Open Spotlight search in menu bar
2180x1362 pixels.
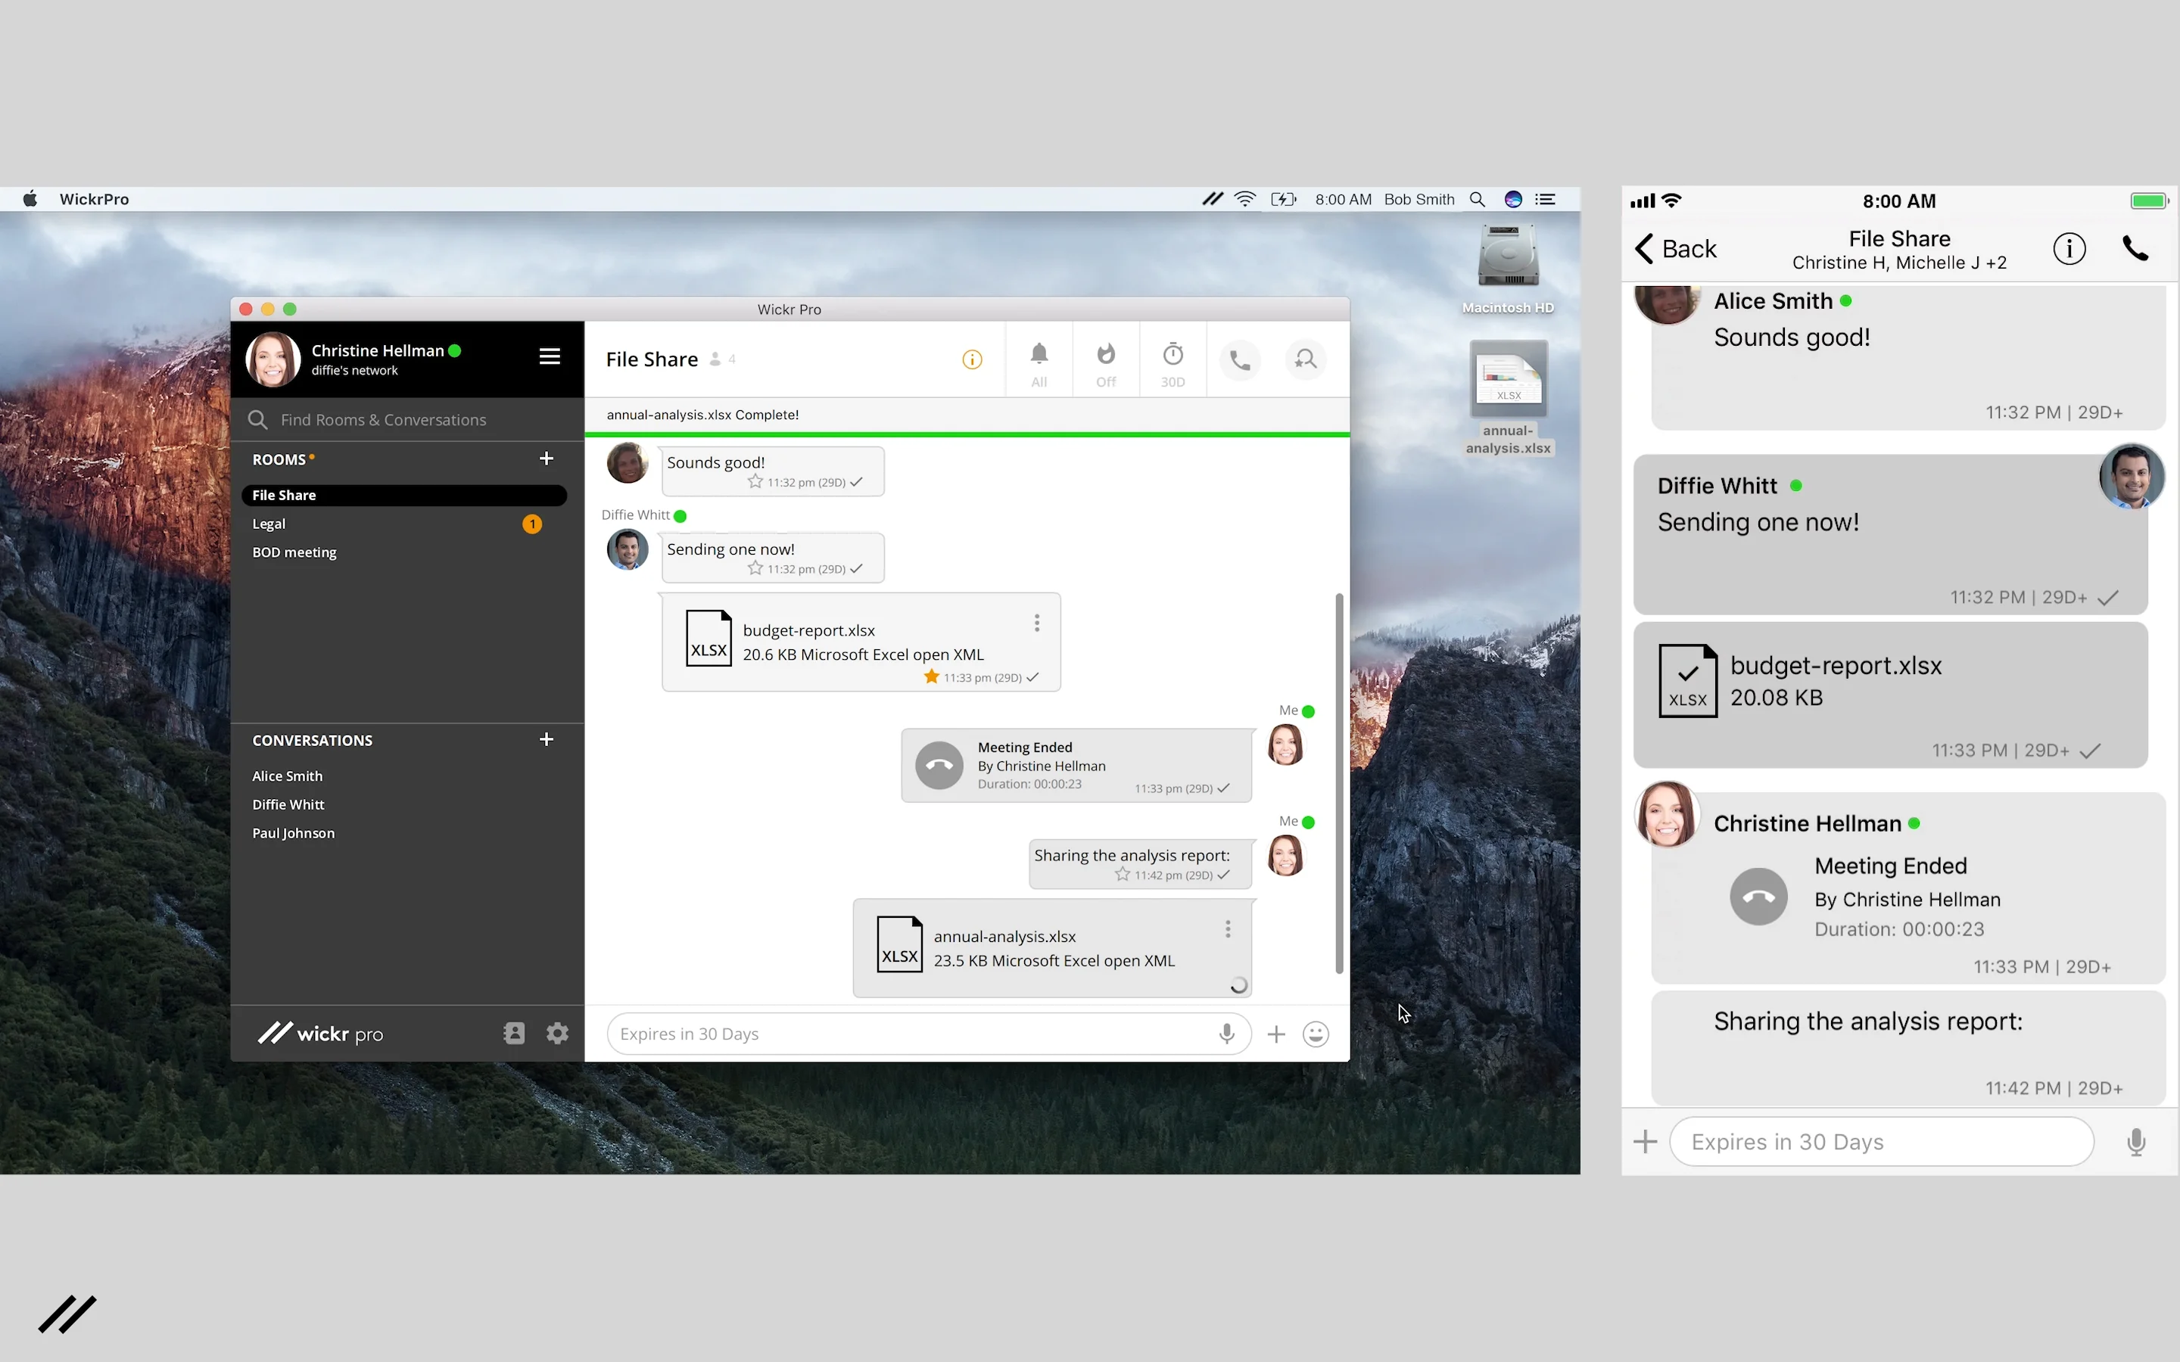1478,199
